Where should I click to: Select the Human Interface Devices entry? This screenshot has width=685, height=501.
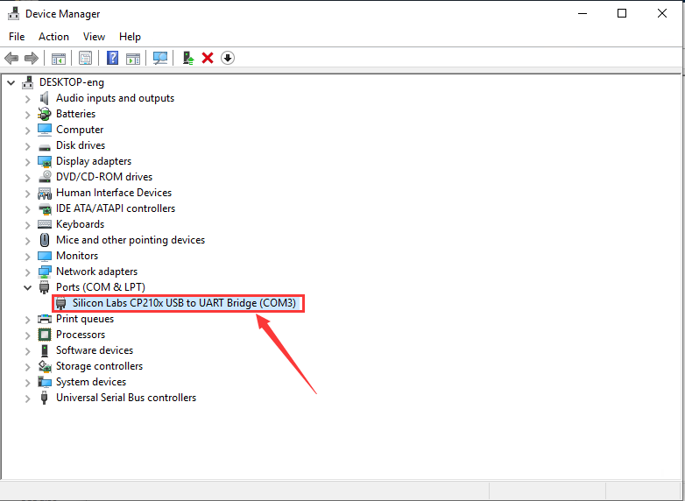click(x=114, y=193)
